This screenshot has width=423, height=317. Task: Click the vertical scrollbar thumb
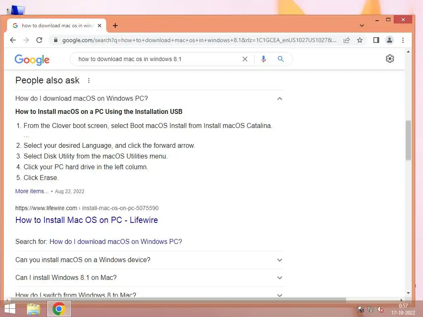click(x=408, y=140)
